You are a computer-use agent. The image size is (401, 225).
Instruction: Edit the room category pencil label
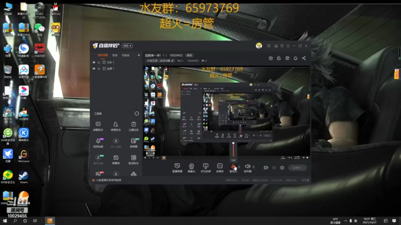click(x=160, y=60)
